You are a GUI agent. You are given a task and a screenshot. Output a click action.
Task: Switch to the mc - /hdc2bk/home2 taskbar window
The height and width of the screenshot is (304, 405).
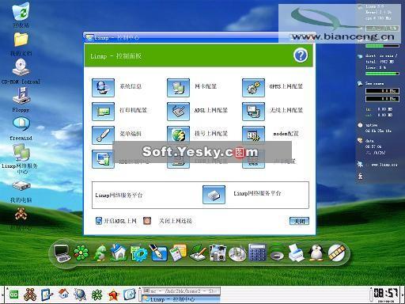pyautogui.click(x=180, y=291)
